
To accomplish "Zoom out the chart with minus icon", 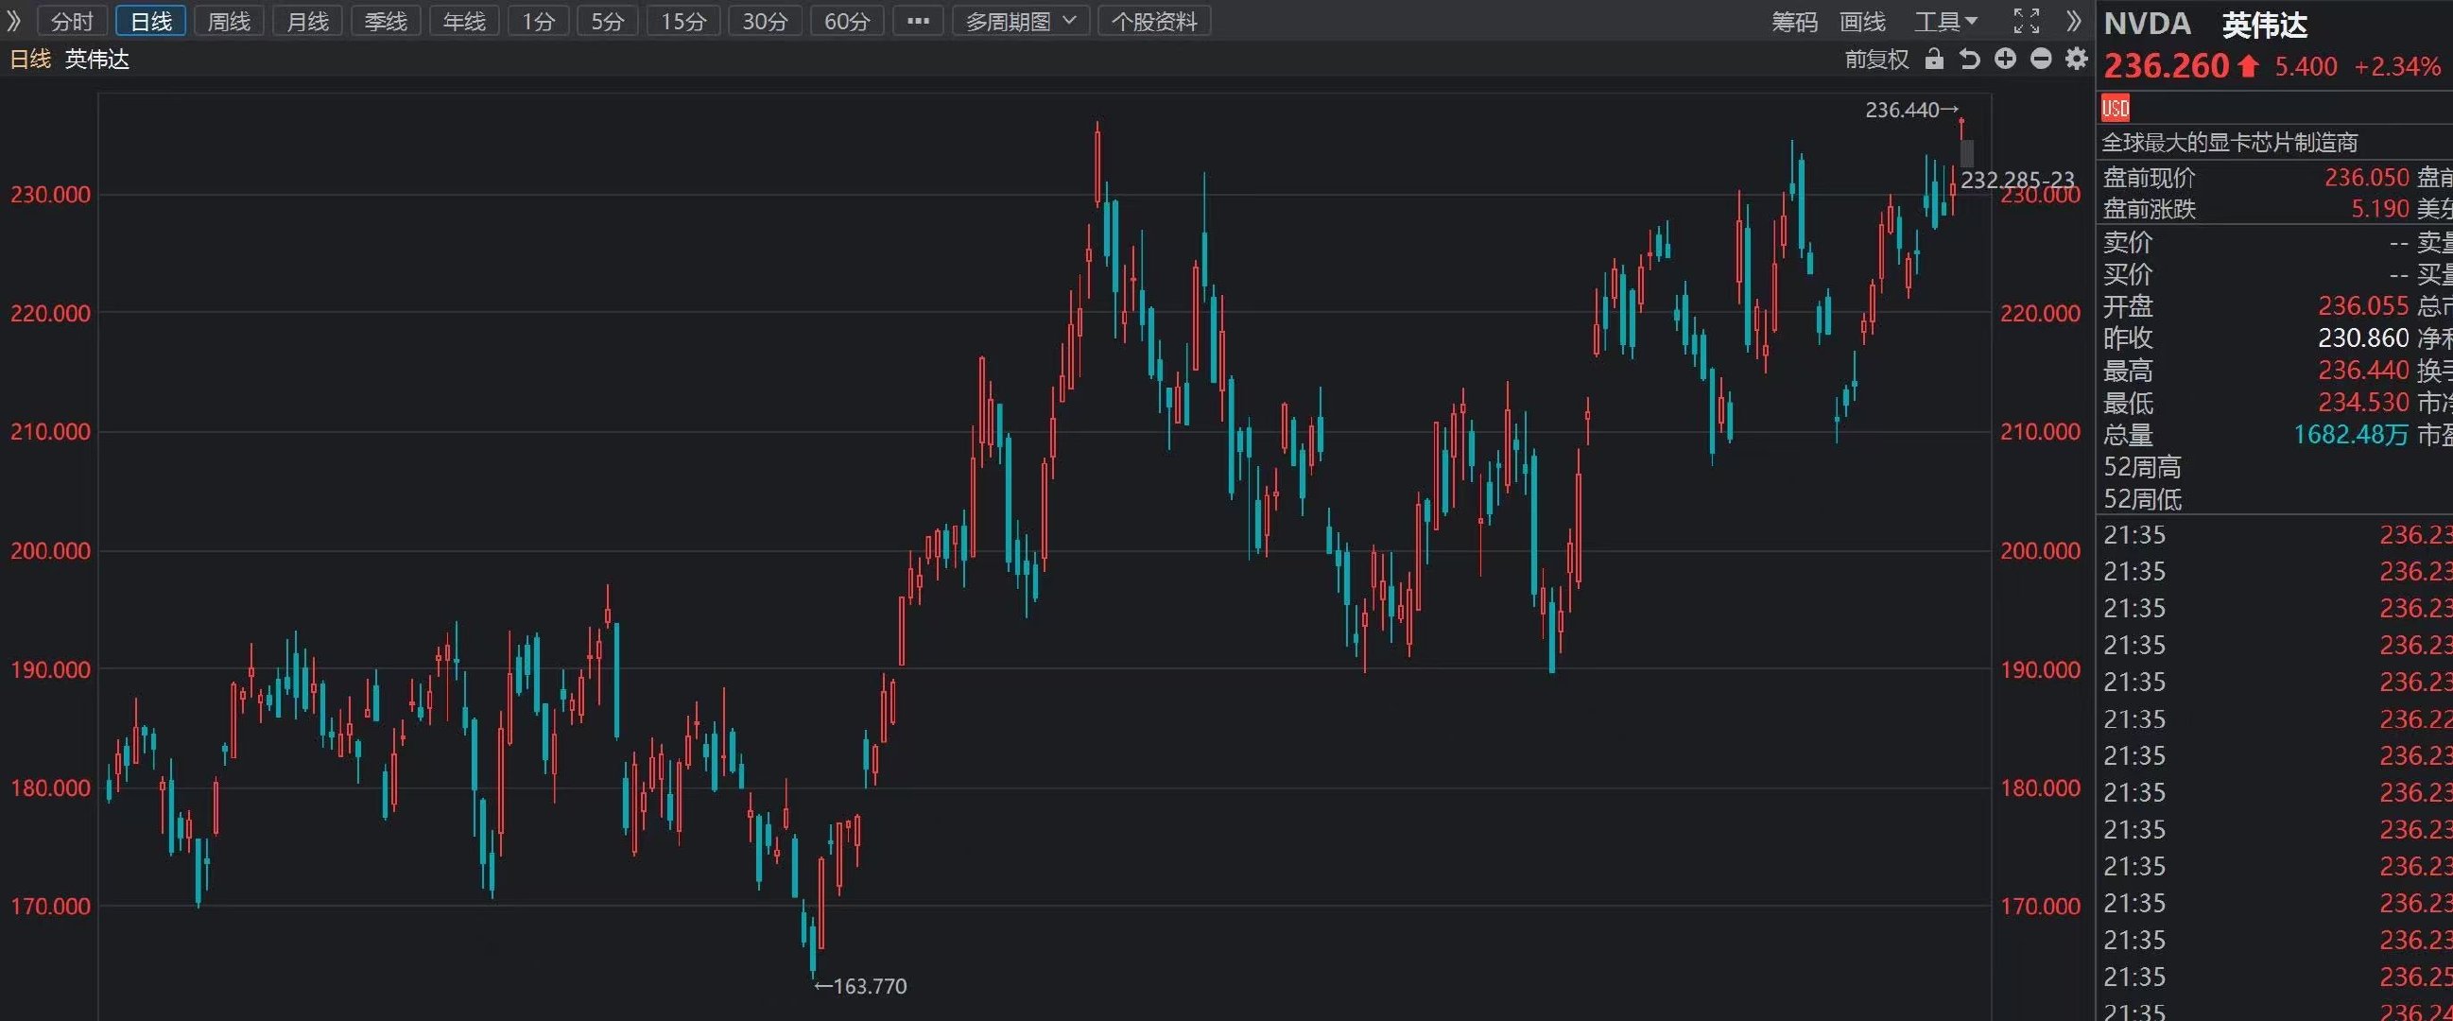I will [2041, 59].
